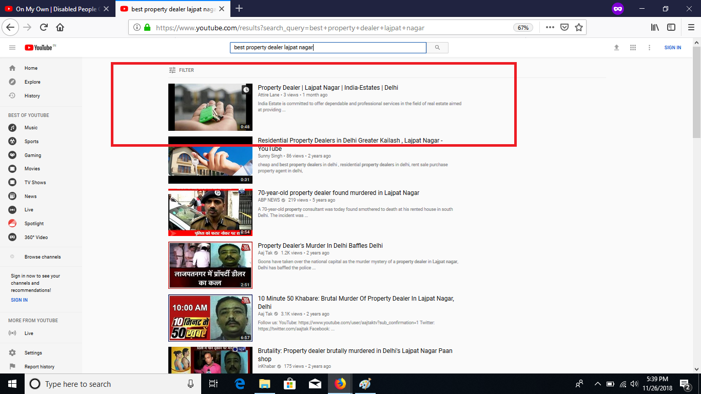Open Microsoft Edge from the taskbar
Image resolution: width=701 pixels, height=394 pixels.
tap(240, 384)
